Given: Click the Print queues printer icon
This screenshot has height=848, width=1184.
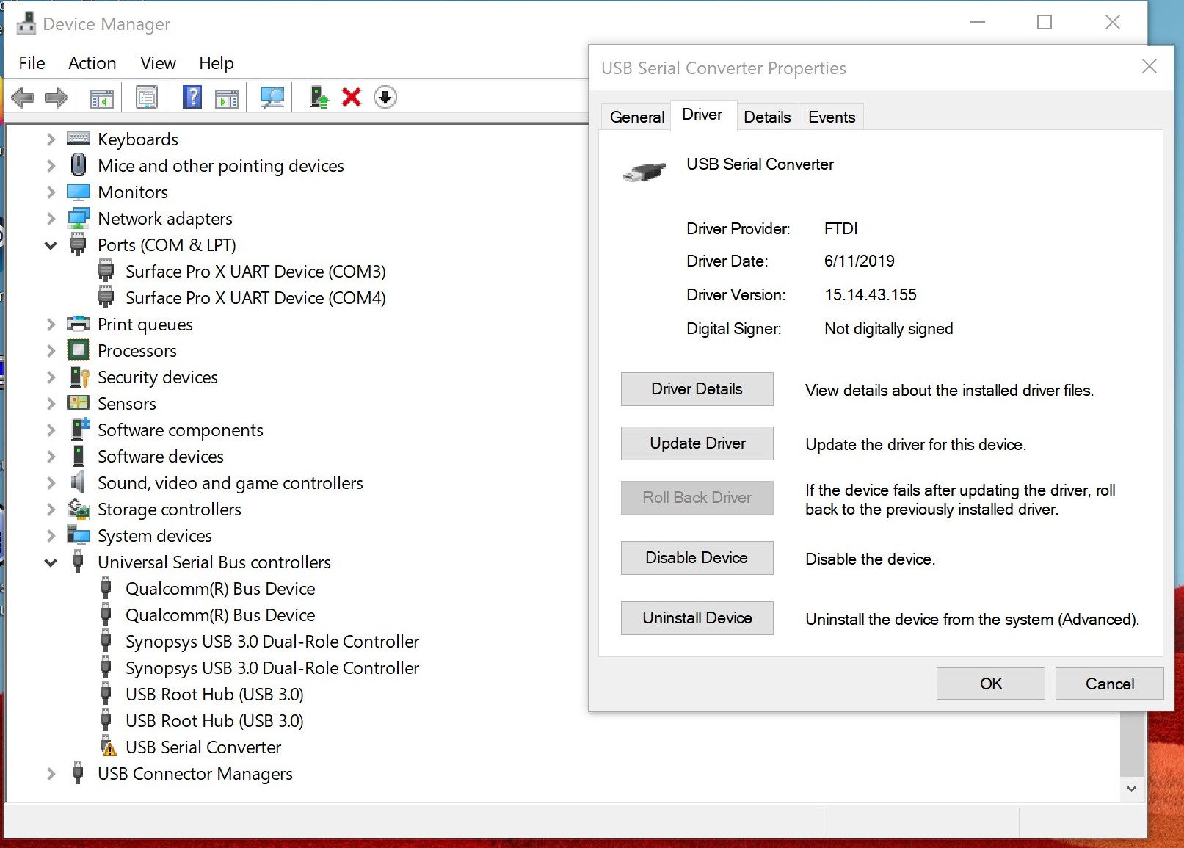Looking at the screenshot, I should (x=79, y=324).
